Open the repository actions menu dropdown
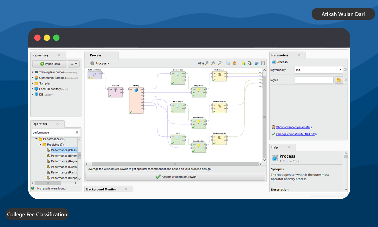Image resolution: width=378 pixels, height=227 pixels. pos(74,64)
